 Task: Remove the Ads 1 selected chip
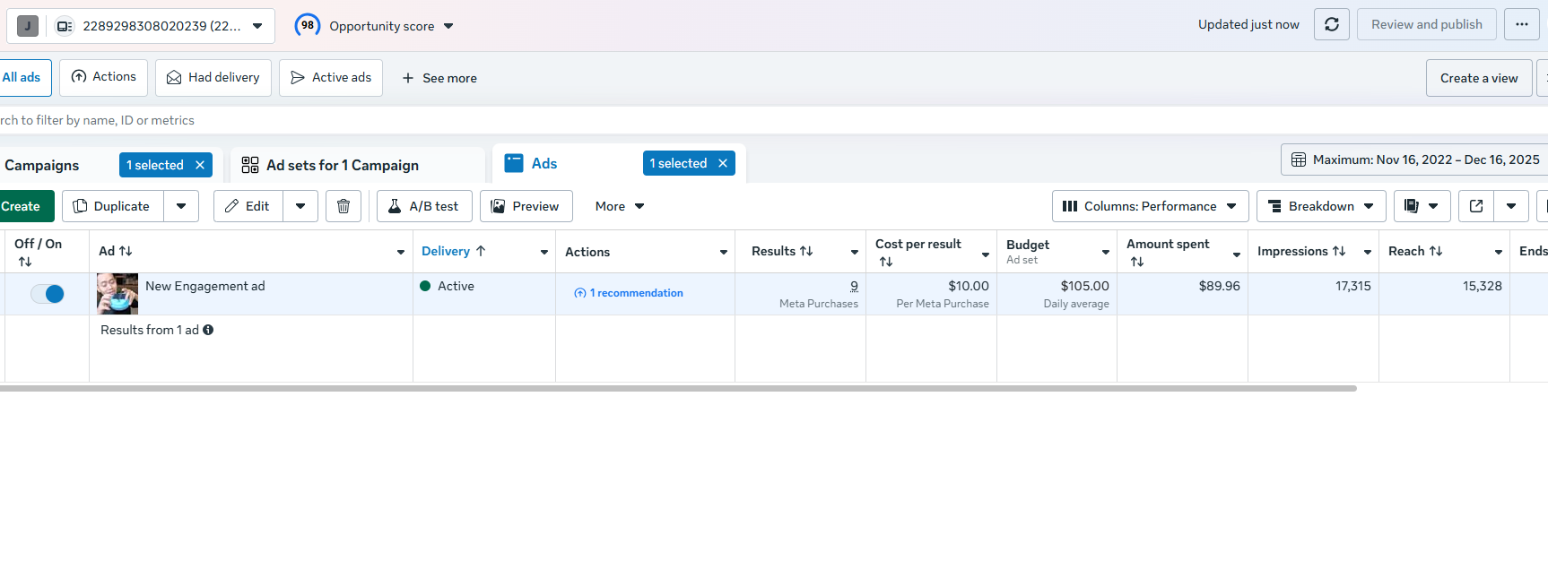[x=723, y=163]
